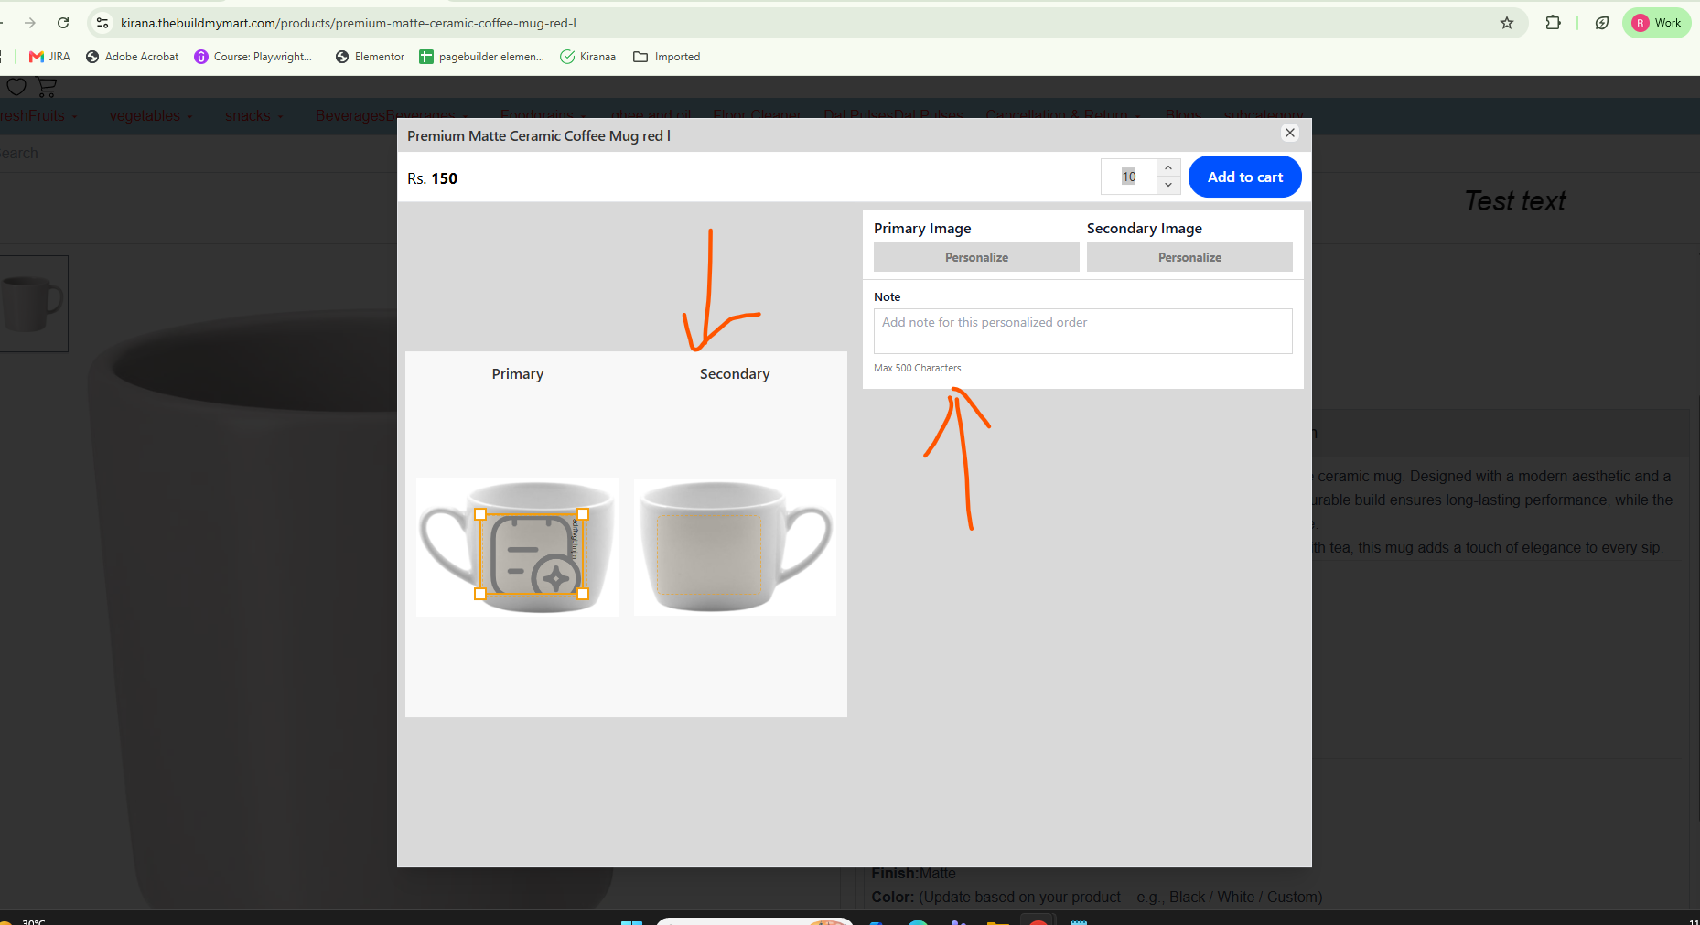View site information icon in address bar
The image size is (1700, 925).
pos(102,23)
